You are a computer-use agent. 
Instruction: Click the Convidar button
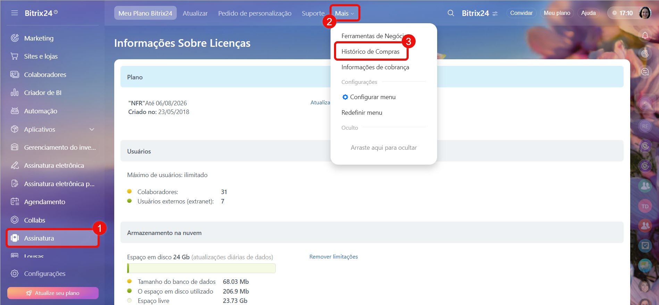(x=521, y=13)
